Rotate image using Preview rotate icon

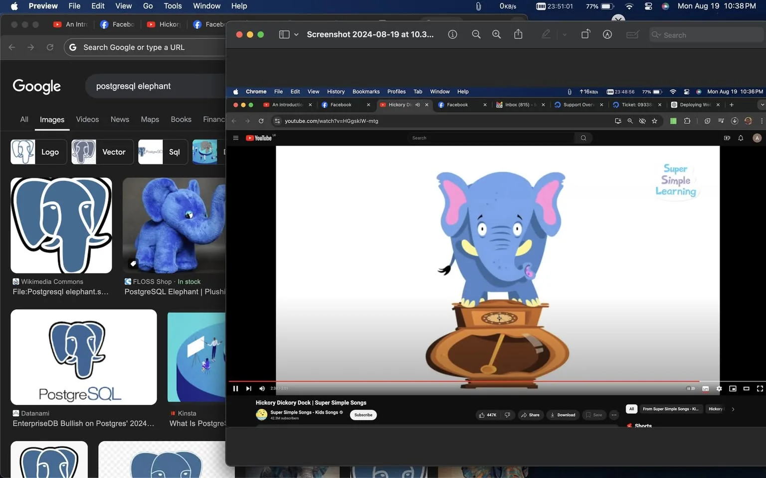pos(585,34)
